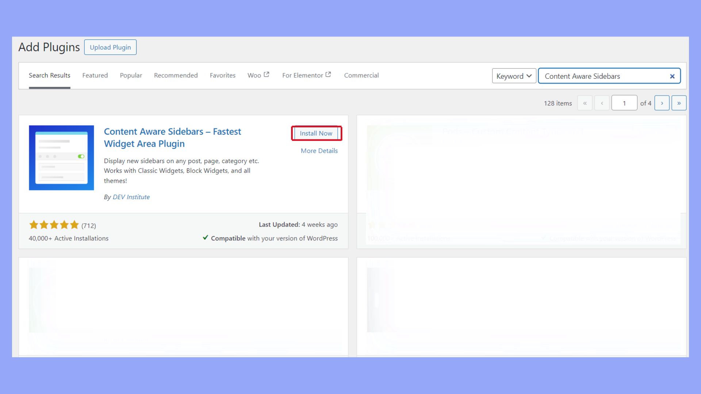Open More Details for Content Aware Sidebars
This screenshot has height=394, width=701.
point(319,151)
